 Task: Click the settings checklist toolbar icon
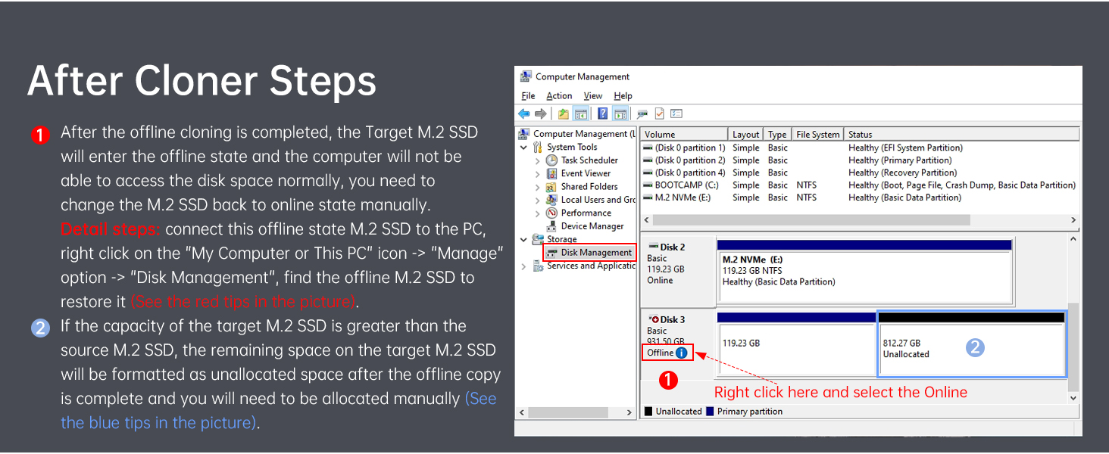[x=676, y=113]
